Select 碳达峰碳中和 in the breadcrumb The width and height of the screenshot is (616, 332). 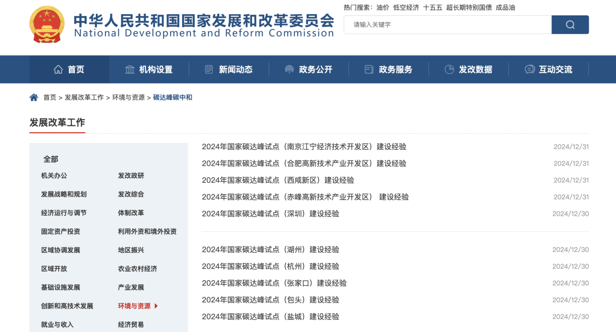[x=173, y=97]
